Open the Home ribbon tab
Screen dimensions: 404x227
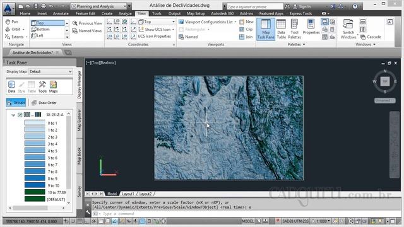coord(25,13)
